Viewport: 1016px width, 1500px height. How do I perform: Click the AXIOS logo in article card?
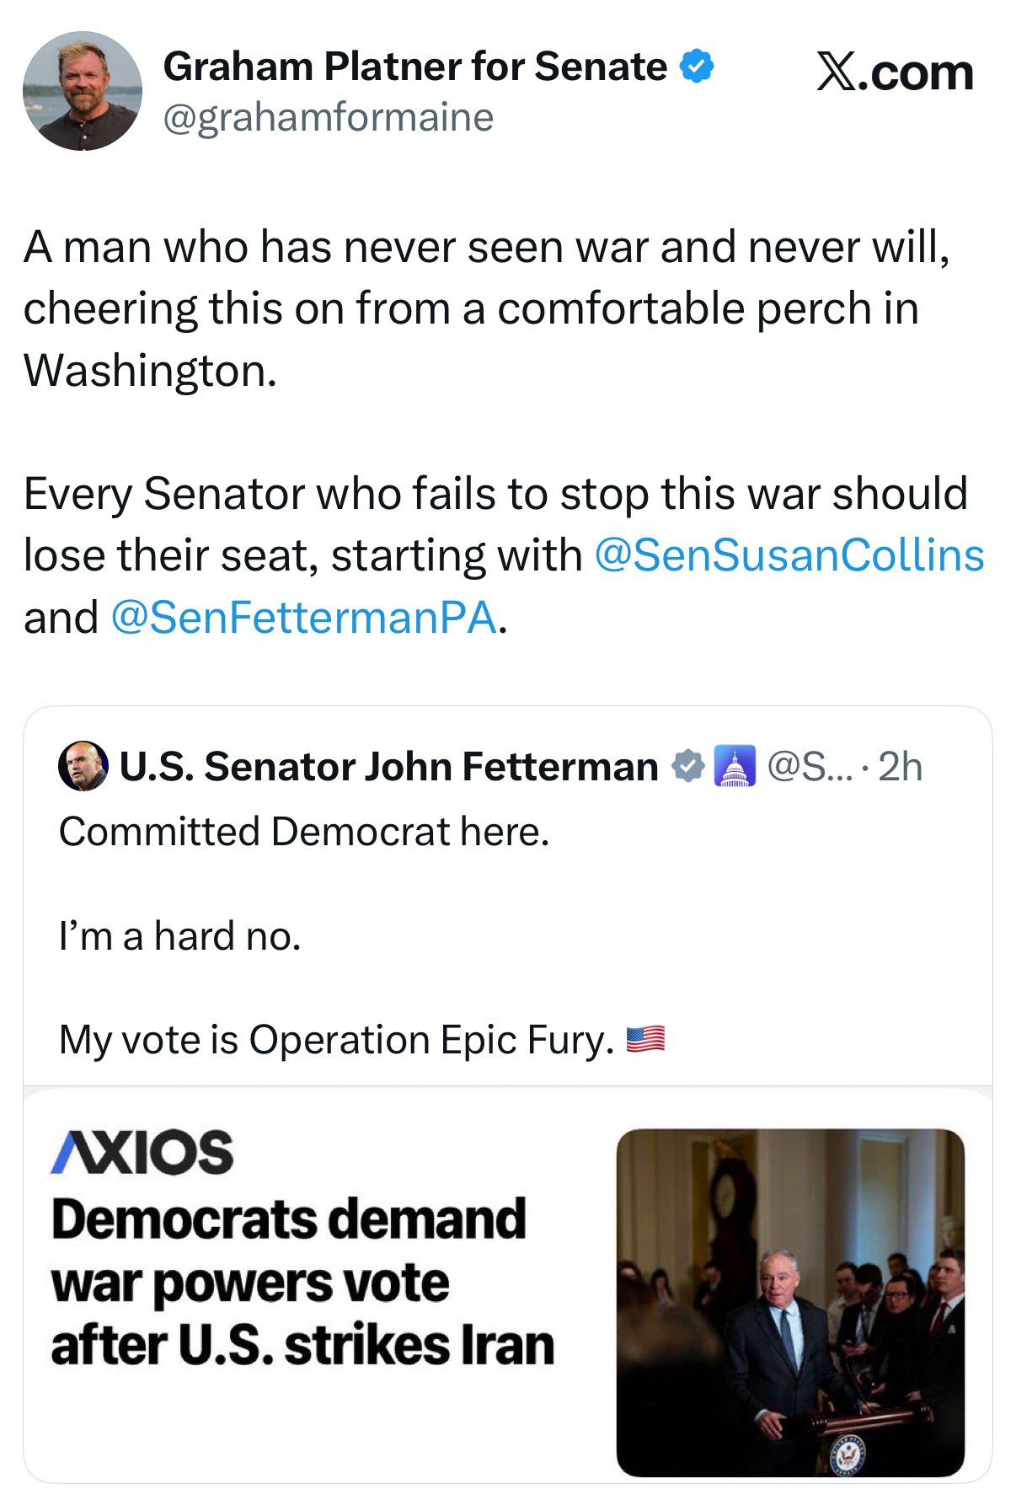(142, 1152)
